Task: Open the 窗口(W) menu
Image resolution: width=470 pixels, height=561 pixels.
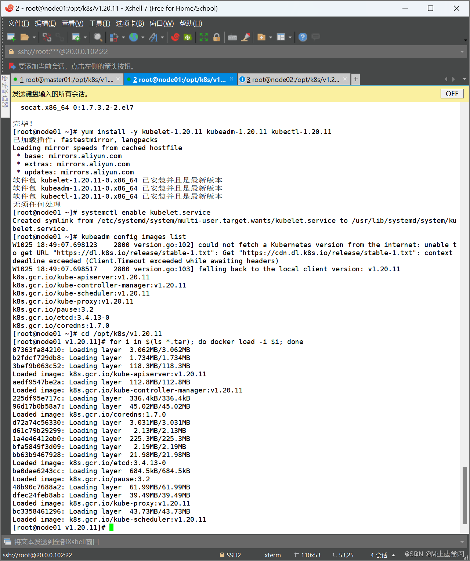Action: (162, 23)
